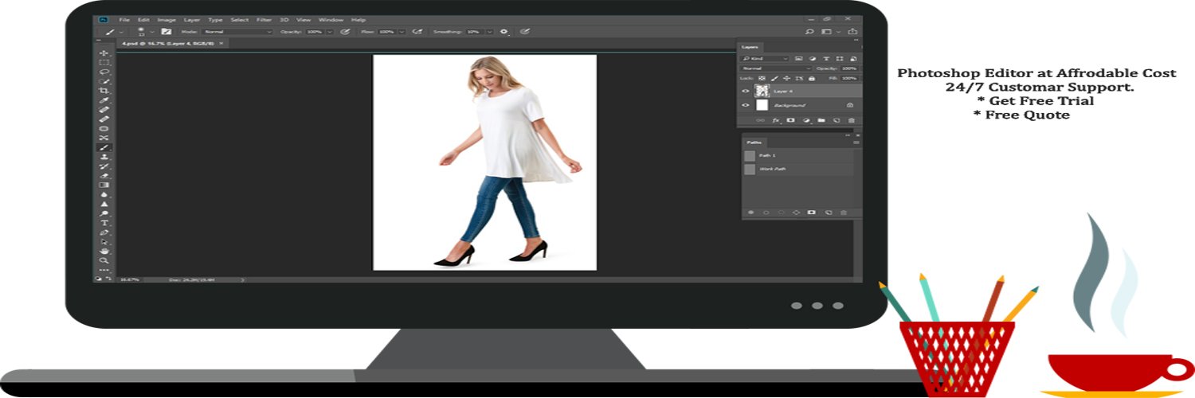Select the Lasso tool
Screen dimensions: 1195x398
pos(104,72)
